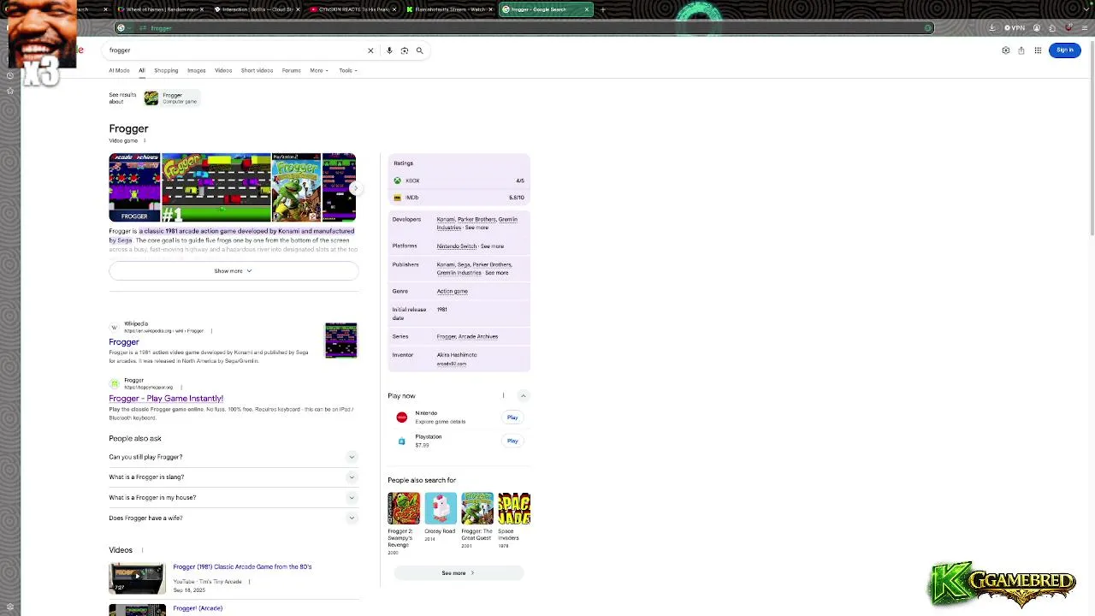Select the Forums results tab
The image size is (1095, 616).
[292, 70]
